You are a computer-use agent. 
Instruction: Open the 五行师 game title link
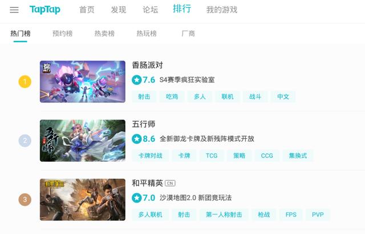[144, 124]
